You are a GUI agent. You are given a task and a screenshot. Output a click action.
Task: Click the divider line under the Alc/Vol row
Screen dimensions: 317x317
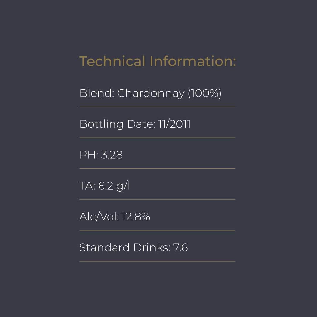coord(157,230)
